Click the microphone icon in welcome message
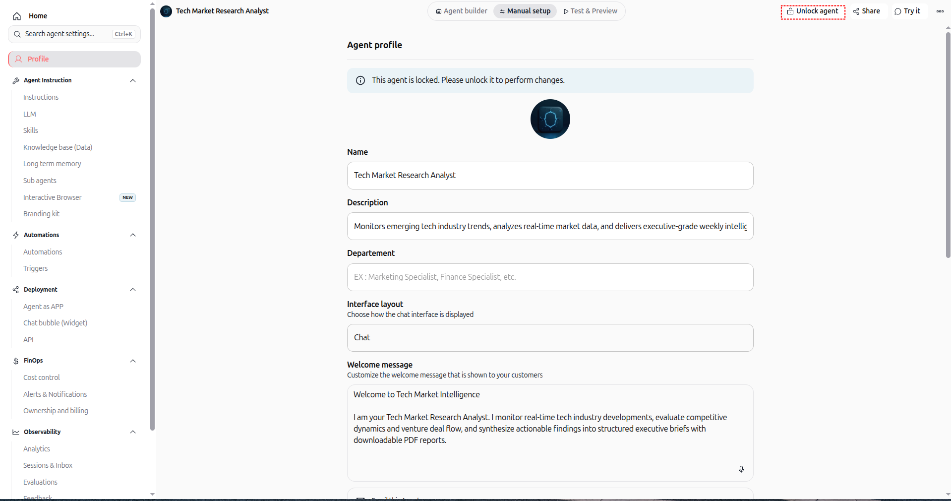 pyautogui.click(x=741, y=469)
